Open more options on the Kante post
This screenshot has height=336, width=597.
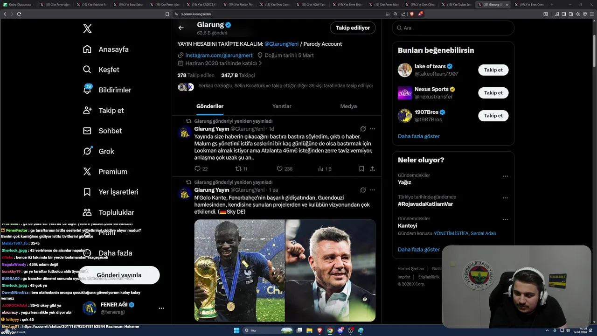[x=372, y=190]
